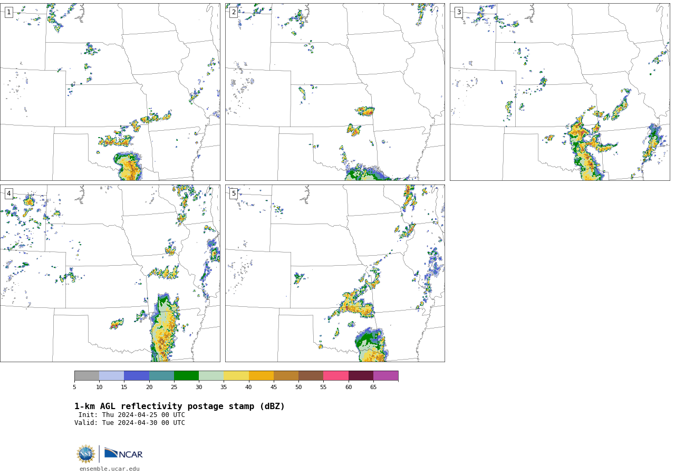Image resolution: width=675 pixels, height=475 pixels.
Task: Click the member number 5 label box
Action: (x=234, y=193)
